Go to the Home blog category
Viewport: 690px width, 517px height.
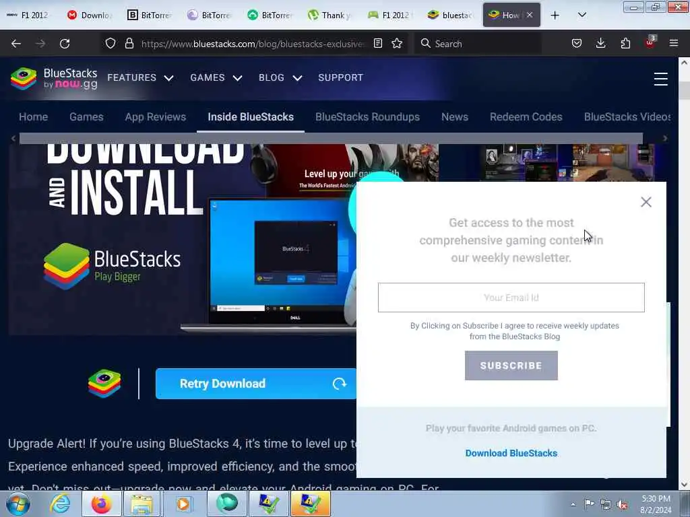pyautogui.click(x=34, y=117)
